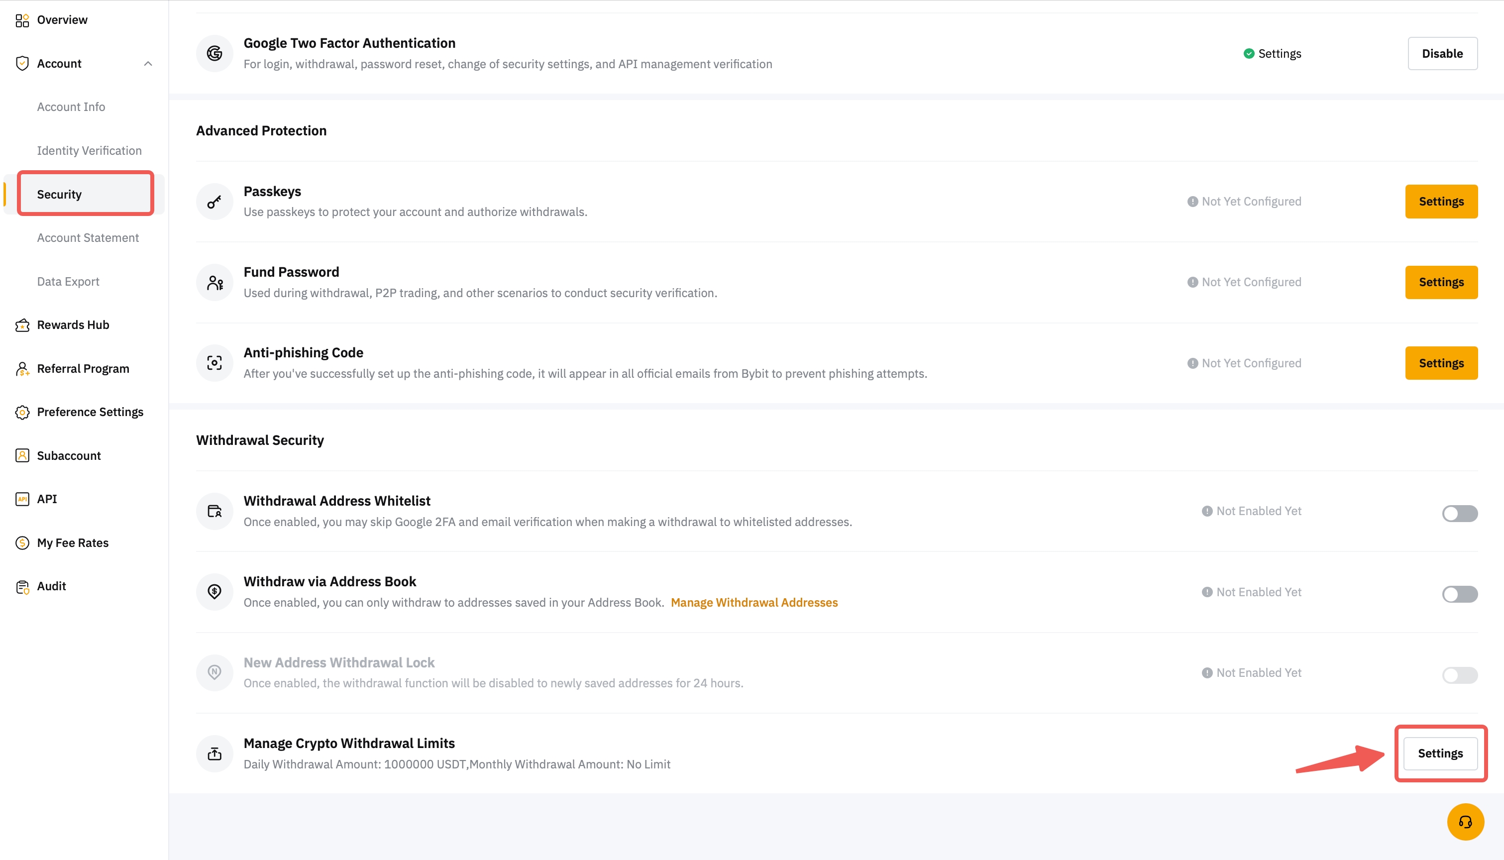
Task: Turn on Withdraw via Address Book switch
Action: (1459, 594)
